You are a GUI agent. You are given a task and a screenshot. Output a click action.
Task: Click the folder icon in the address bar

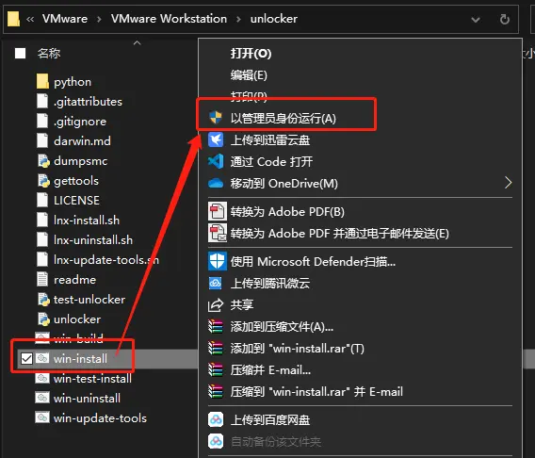[x=13, y=19]
